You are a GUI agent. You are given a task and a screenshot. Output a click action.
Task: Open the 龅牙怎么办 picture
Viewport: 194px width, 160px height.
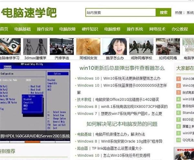tap(115, 46)
